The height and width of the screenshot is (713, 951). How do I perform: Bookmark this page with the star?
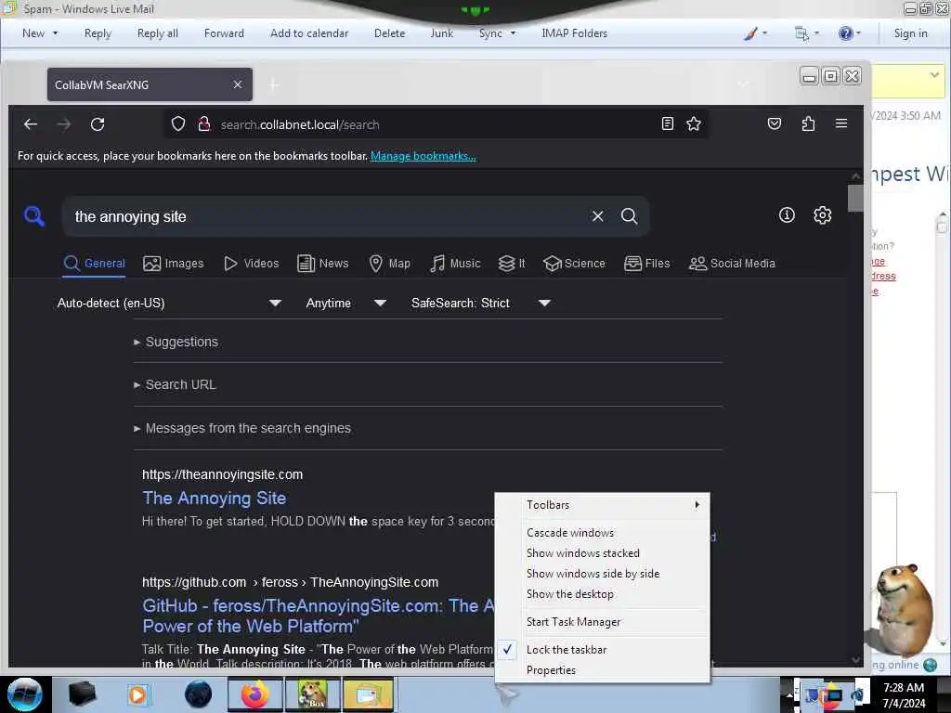(x=693, y=123)
